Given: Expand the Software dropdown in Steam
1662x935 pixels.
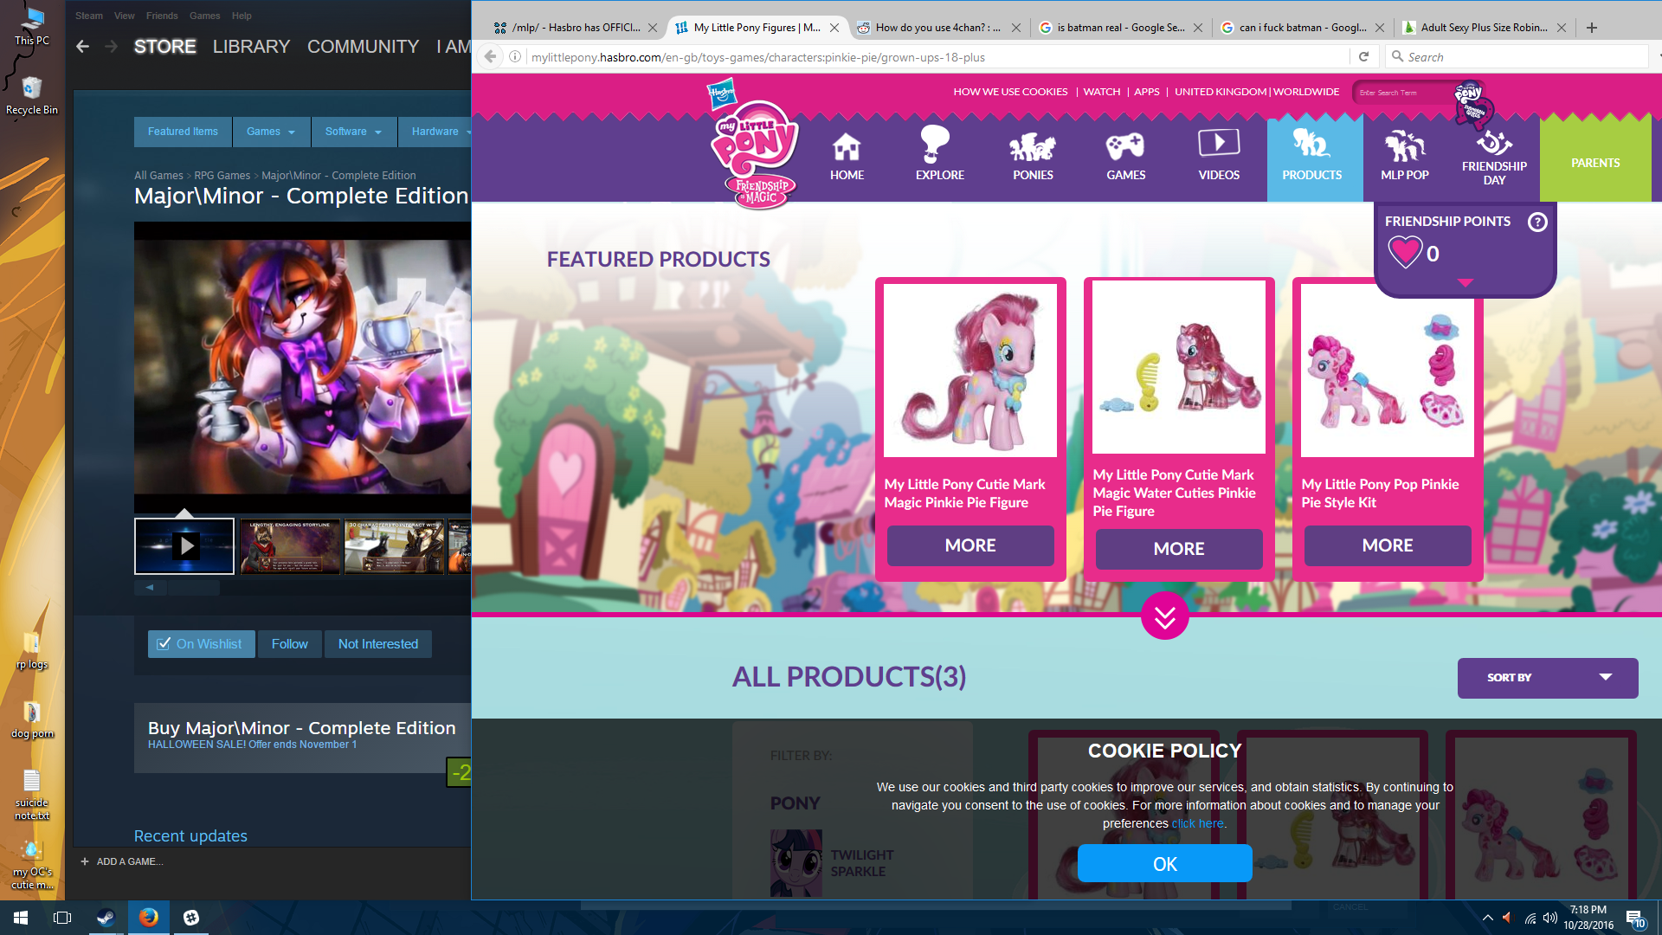Looking at the screenshot, I should pyautogui.click(x=352, y=132).
